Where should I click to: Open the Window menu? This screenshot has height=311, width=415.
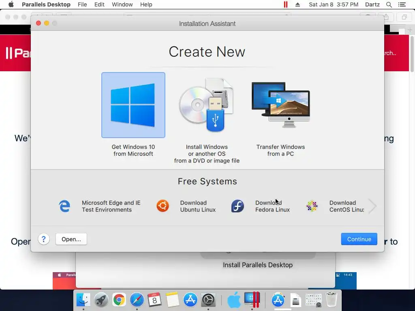(x=122, y=4)
